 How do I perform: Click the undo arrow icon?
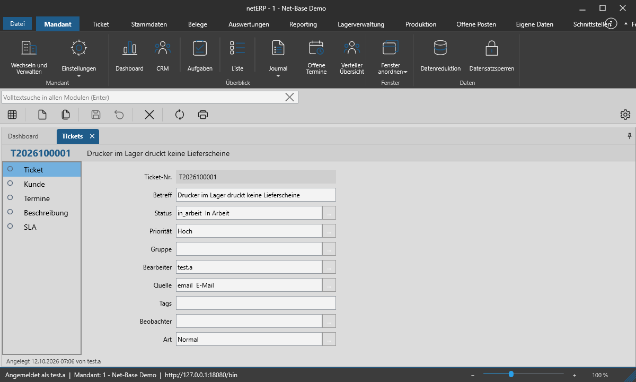click(119, 115)
